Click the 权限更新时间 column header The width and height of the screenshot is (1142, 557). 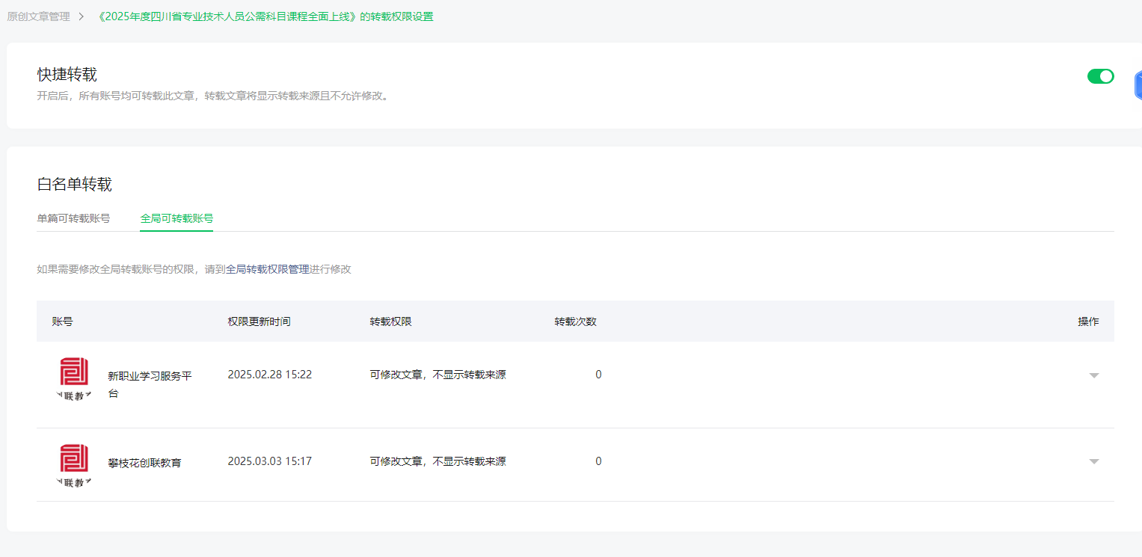point(259,321)
